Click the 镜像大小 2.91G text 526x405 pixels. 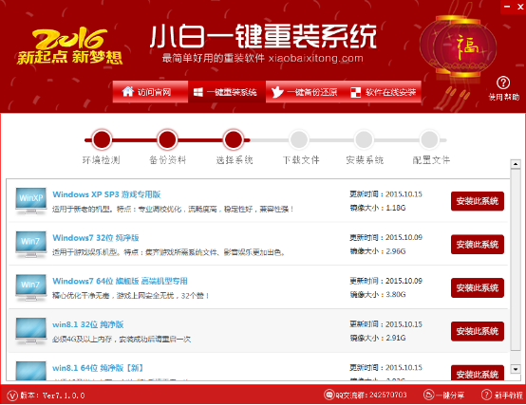[378, 338]
